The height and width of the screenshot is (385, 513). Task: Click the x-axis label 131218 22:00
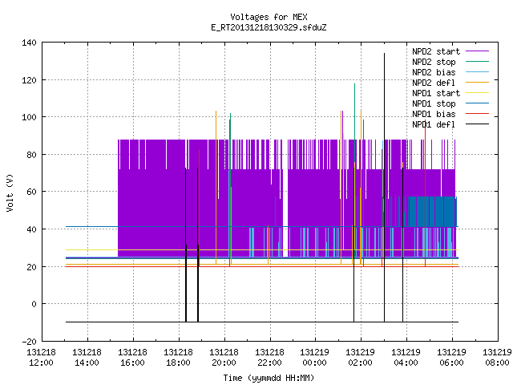pos(269,358)
